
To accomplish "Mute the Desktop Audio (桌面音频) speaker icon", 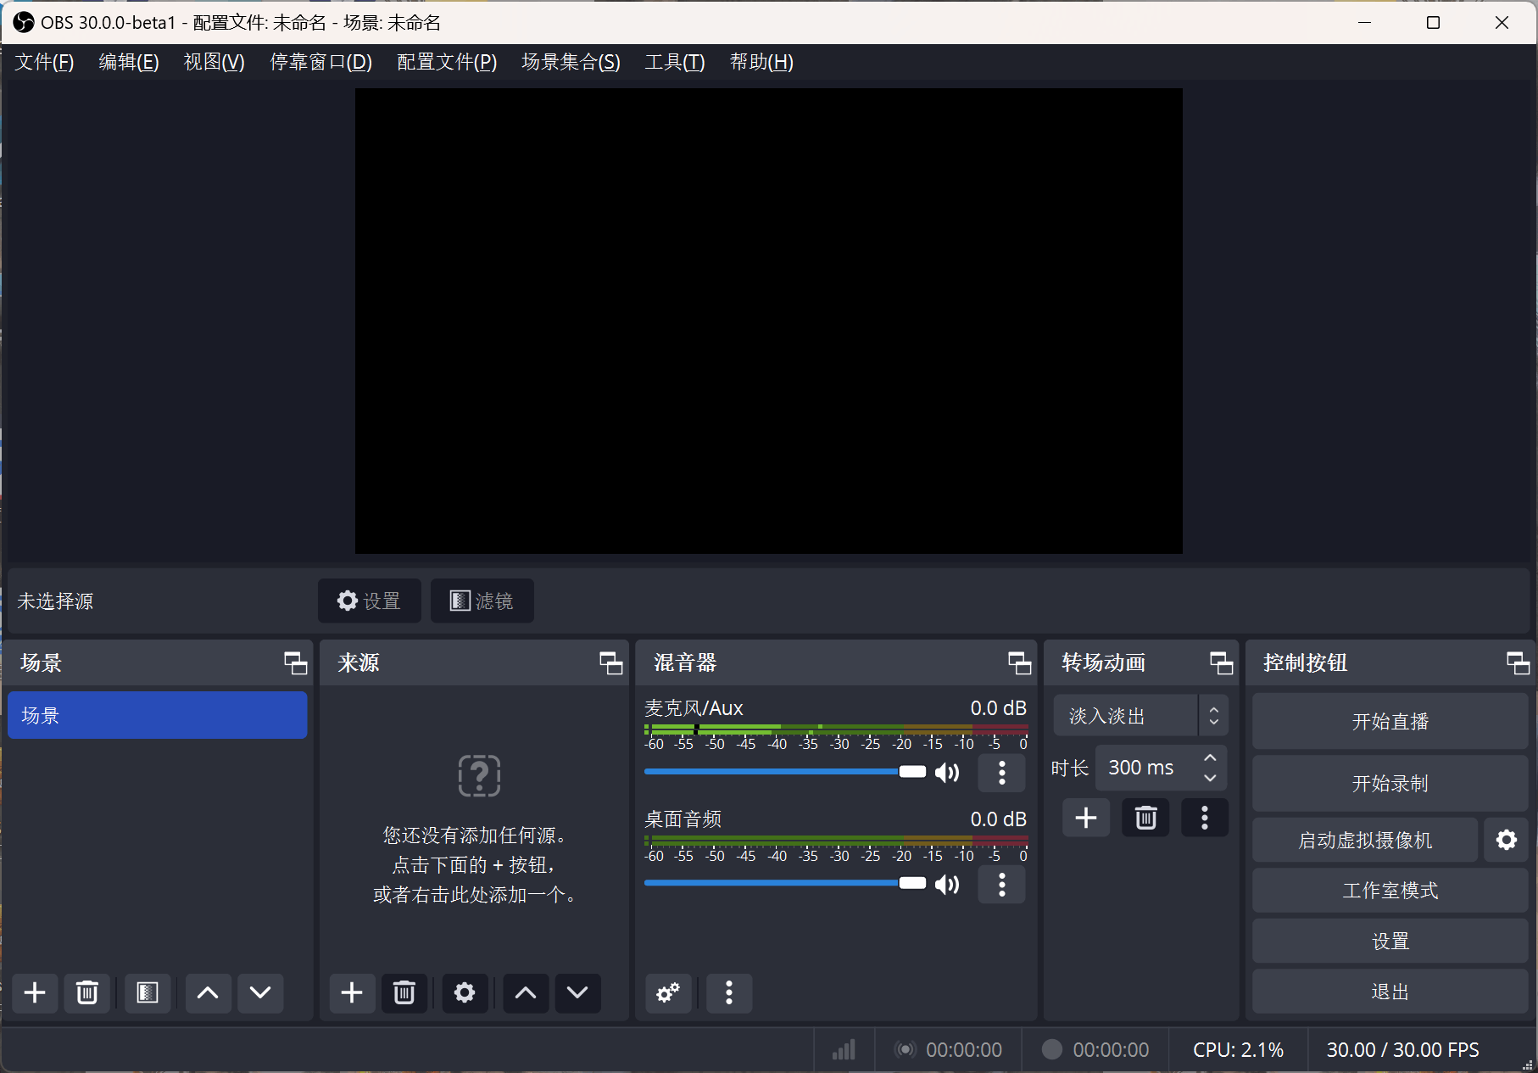I will (x=947, y=885).
